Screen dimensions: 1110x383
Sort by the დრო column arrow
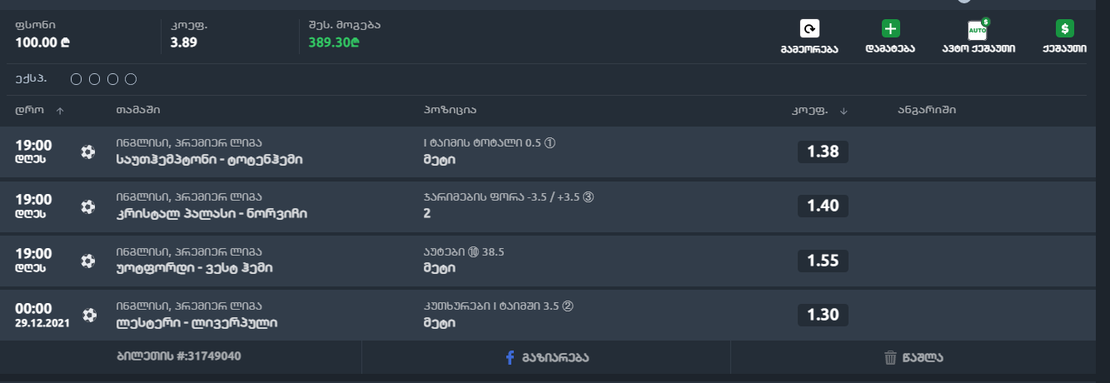(x=60, y=111)
